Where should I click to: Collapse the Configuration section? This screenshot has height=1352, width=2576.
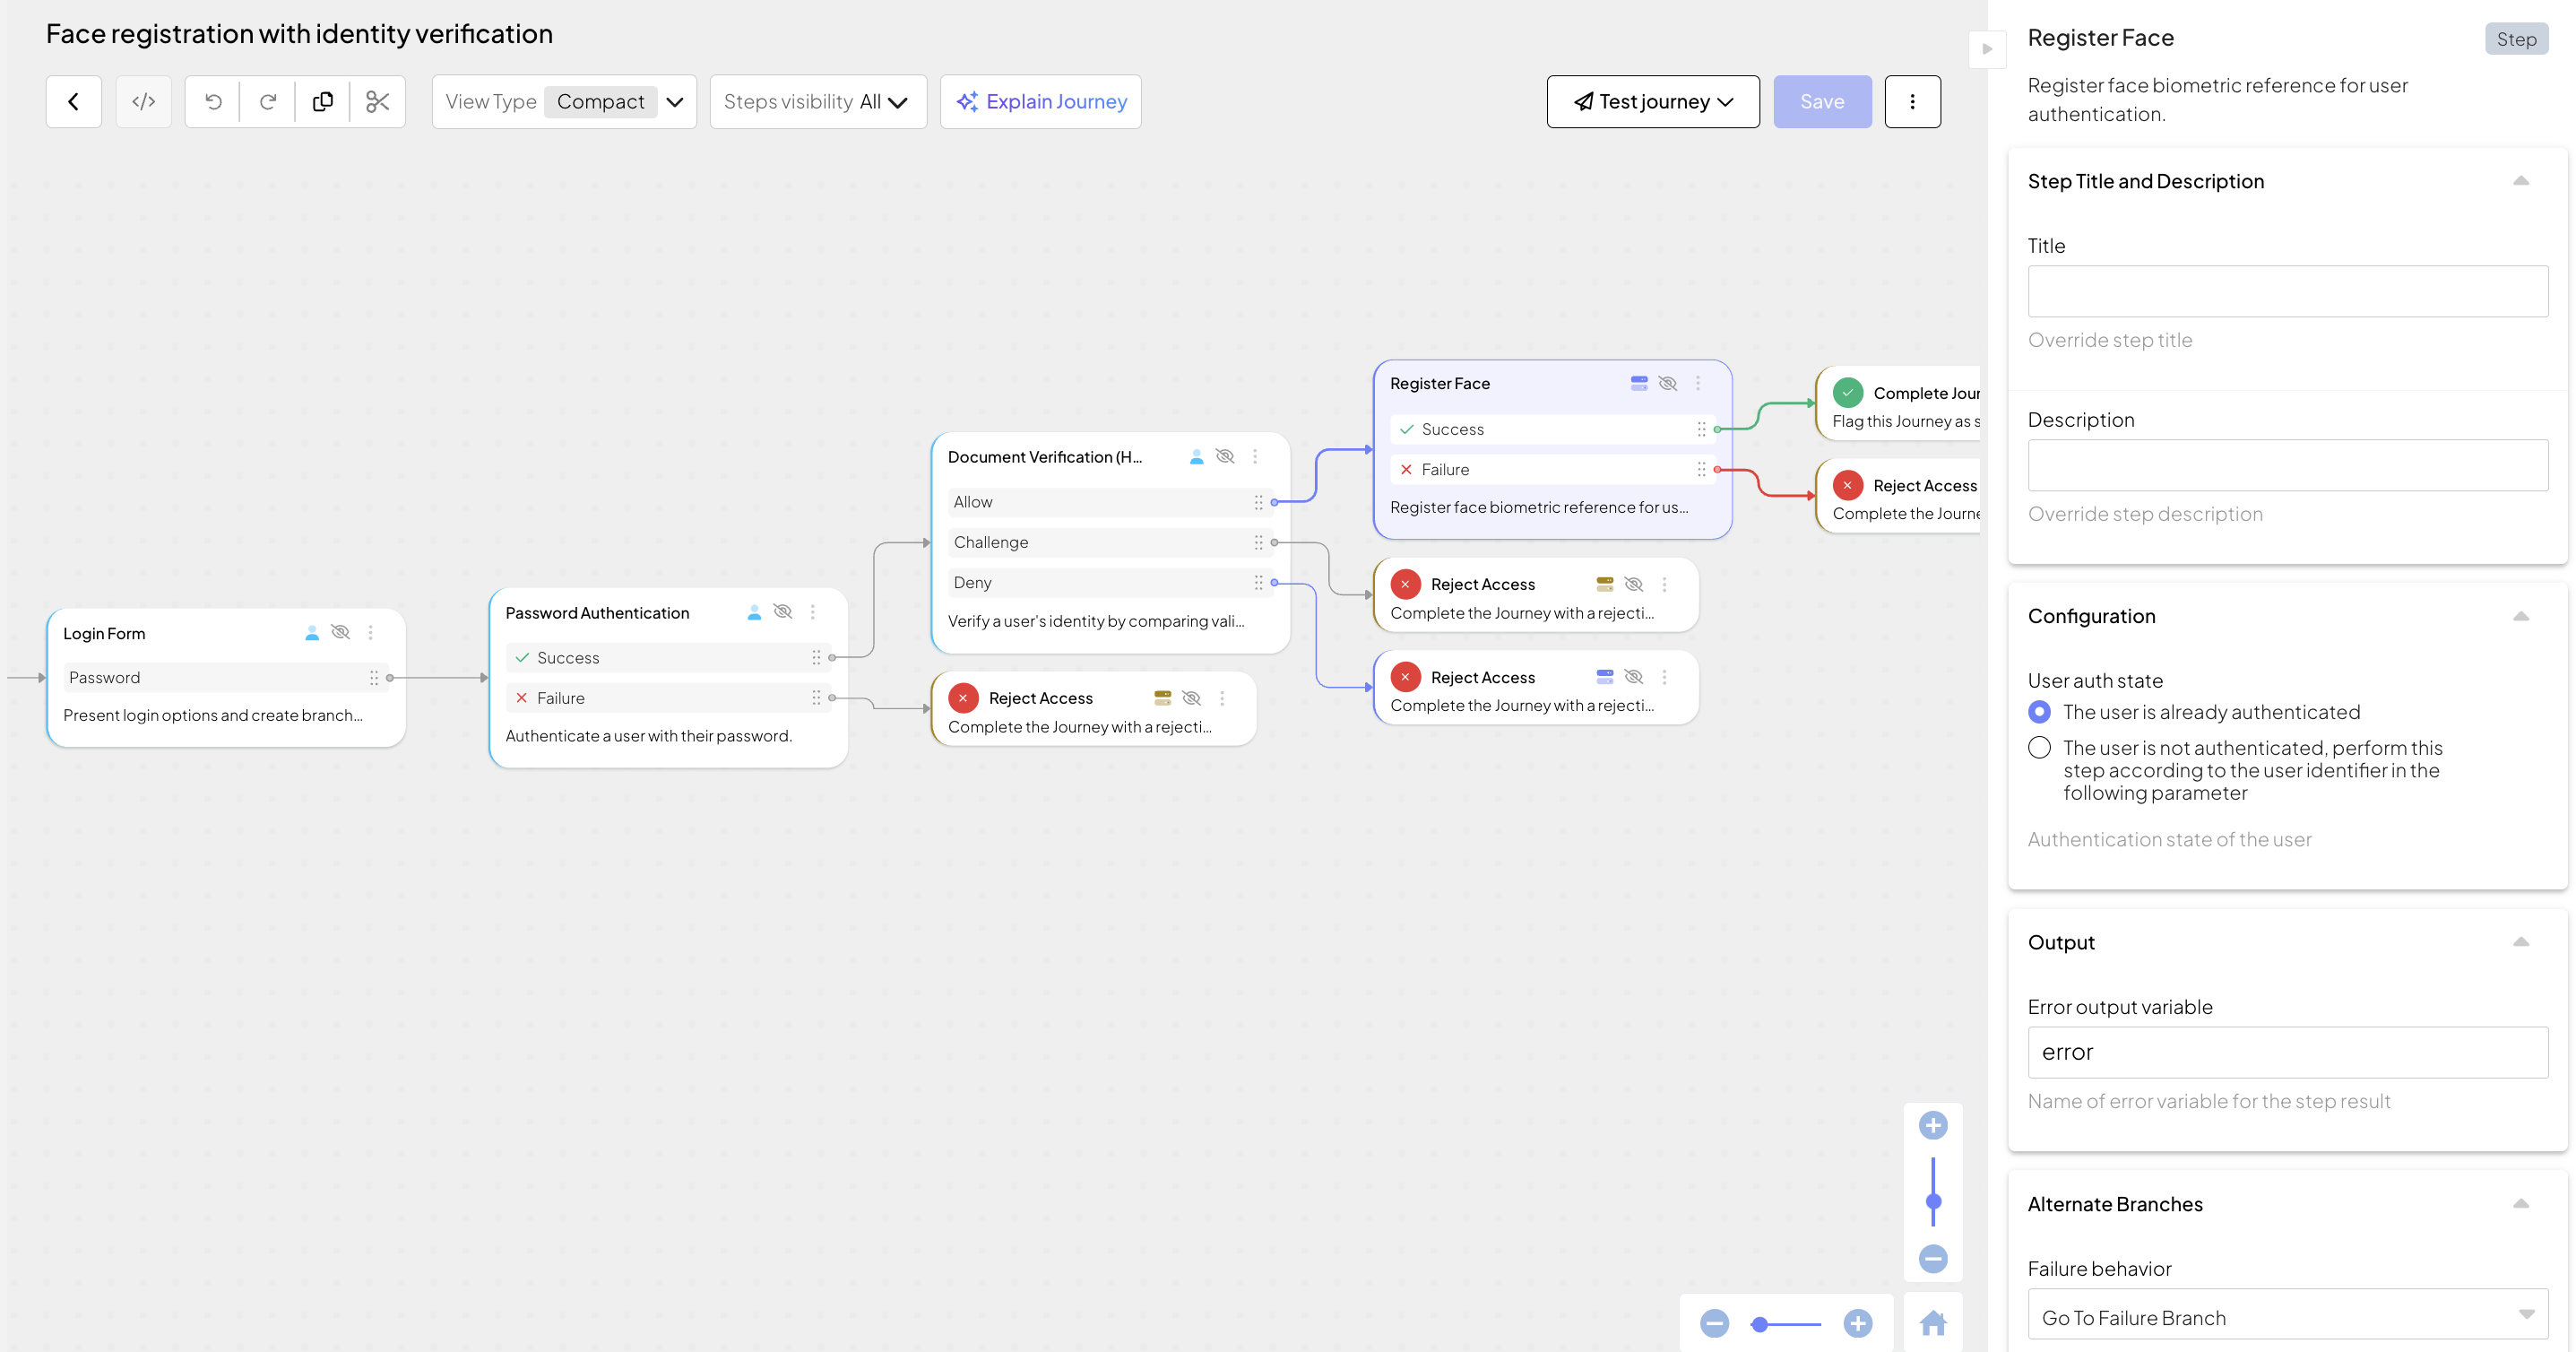(2520, 616)
